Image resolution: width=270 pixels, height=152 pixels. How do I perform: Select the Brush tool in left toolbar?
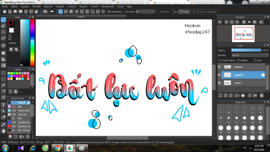click(3, 20)
